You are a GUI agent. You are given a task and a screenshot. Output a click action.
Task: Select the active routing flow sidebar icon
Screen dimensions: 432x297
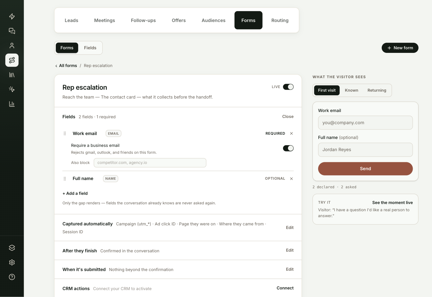pos(12,60)
